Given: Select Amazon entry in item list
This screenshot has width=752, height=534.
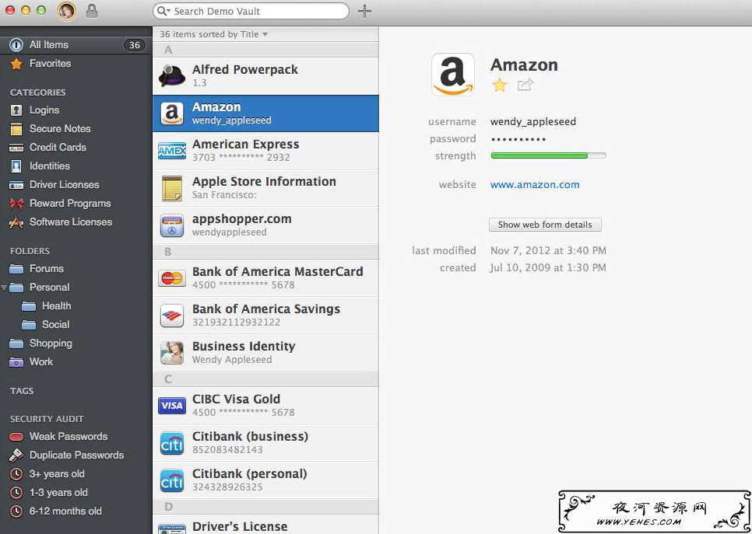Looking at the screenshot, I should (265, 113).
